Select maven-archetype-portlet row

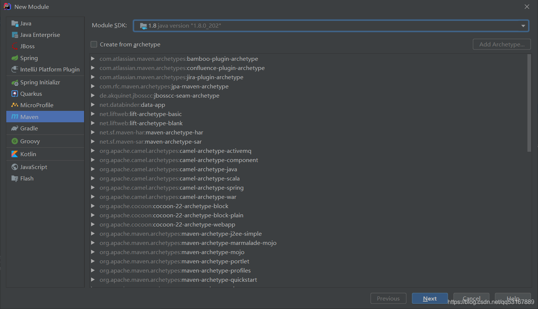(308, 261)
